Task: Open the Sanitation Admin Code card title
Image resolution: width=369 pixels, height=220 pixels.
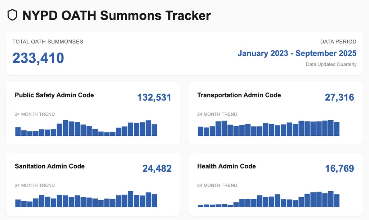Action: 50,166
